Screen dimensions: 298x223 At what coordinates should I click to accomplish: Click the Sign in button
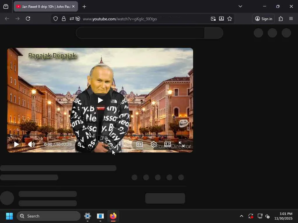(264, 19)
